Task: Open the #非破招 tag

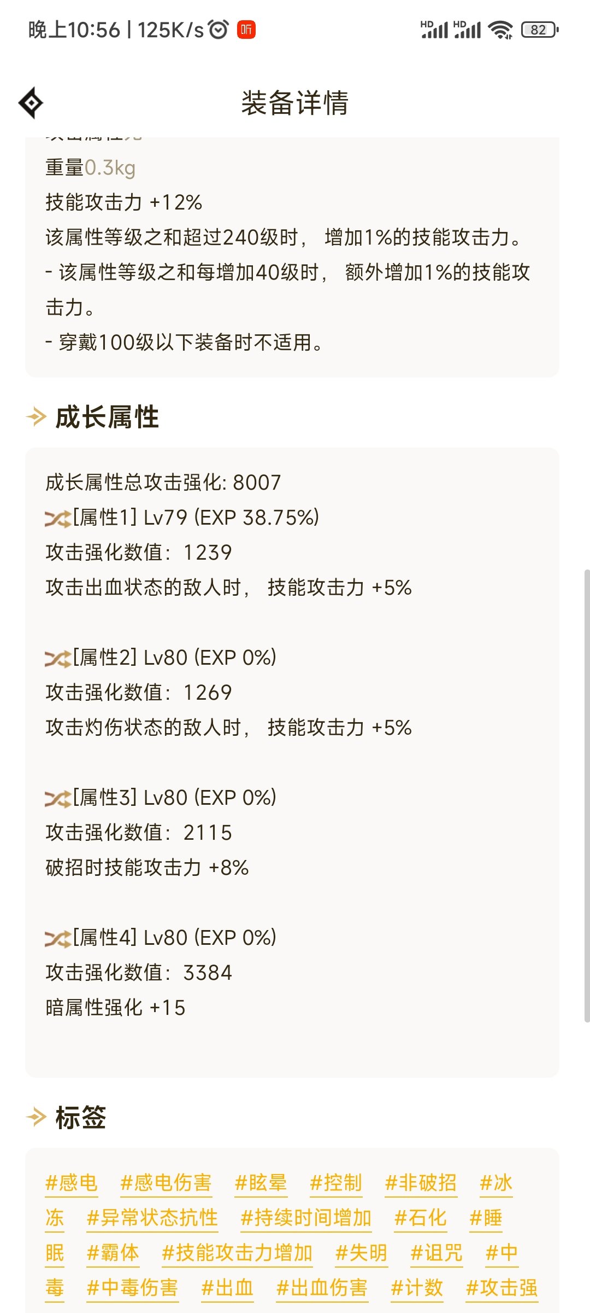Action: 421,1183
